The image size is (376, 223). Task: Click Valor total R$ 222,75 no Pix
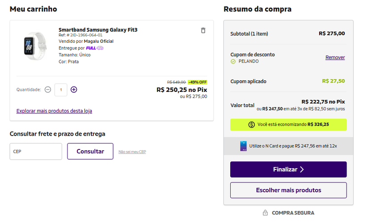tap(323, 102)
